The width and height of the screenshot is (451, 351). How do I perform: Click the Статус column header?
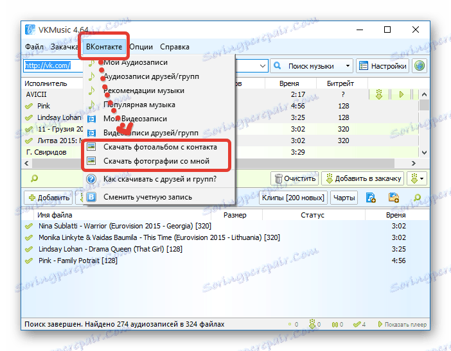tap(314, 215)
